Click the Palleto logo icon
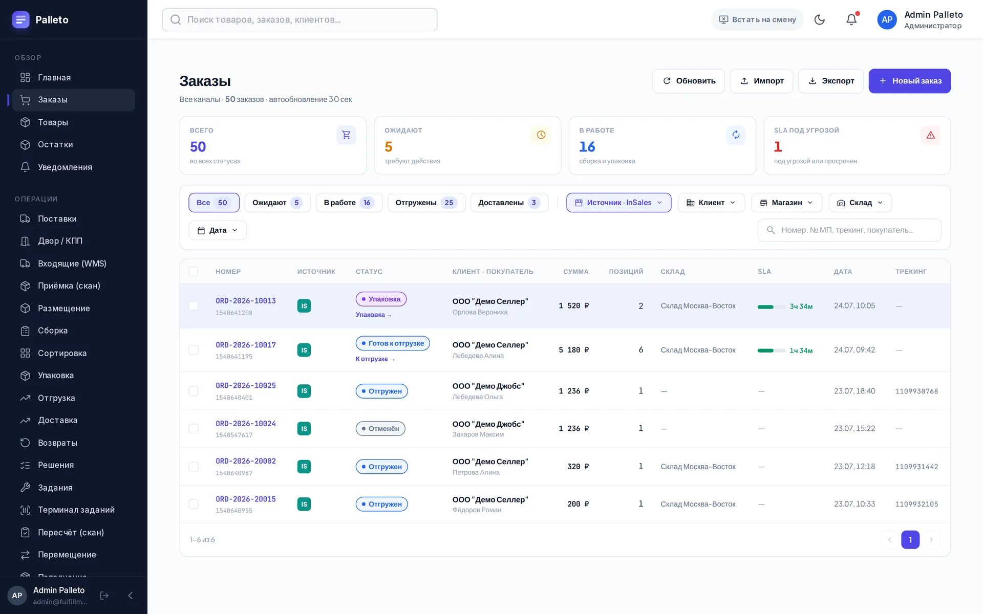This screenshot has width=983, height=614. pos(20,19)
